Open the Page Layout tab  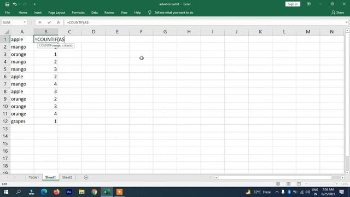pyautogui.click(x=57, y=13)
